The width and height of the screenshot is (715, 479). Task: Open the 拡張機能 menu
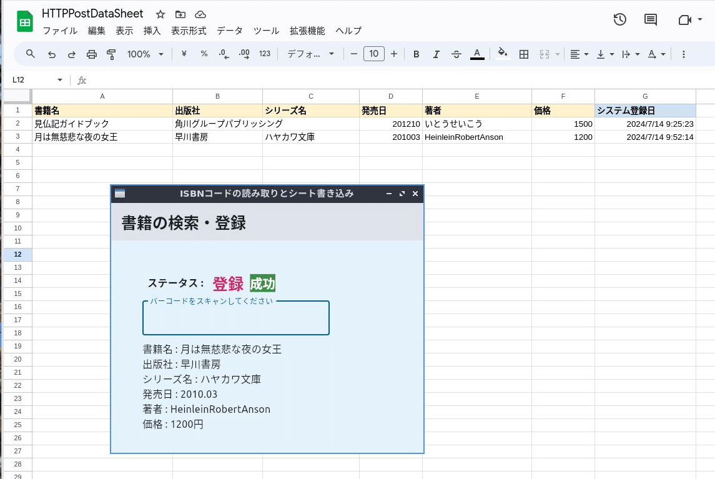point(307,31)
